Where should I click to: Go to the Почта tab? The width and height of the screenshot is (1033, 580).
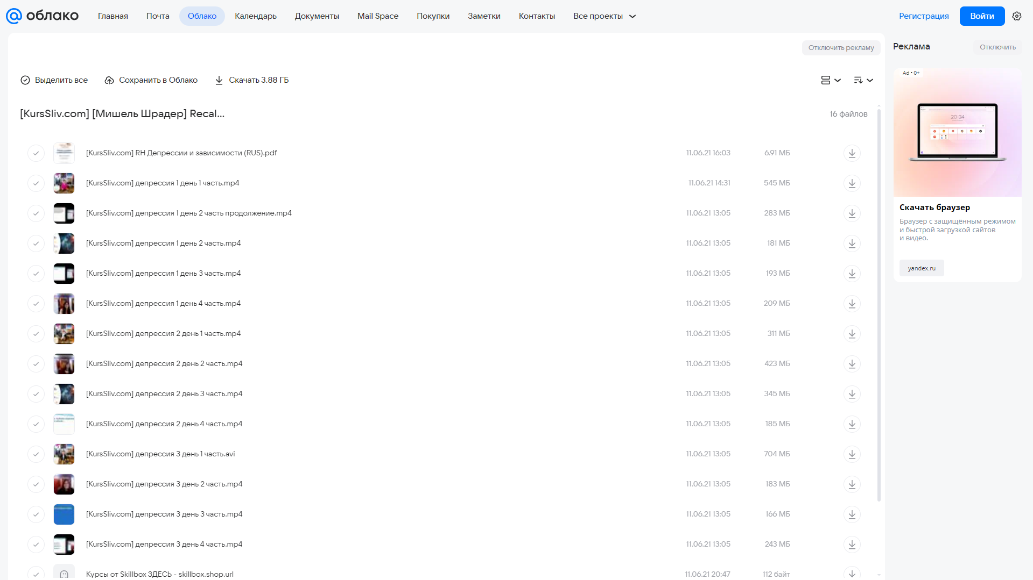click(x=158, y=16)
